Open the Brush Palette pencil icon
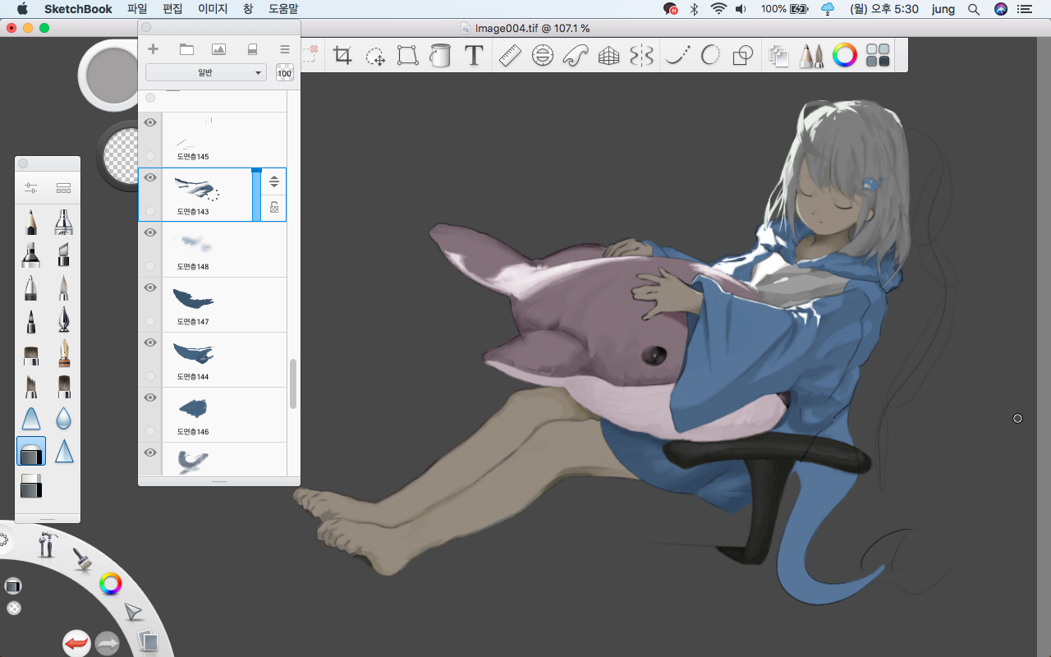The height and width of the screenshot is (657, 1051). coord(811,56)
